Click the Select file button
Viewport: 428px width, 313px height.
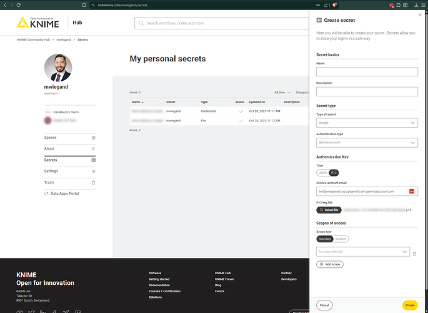point(329,210)
